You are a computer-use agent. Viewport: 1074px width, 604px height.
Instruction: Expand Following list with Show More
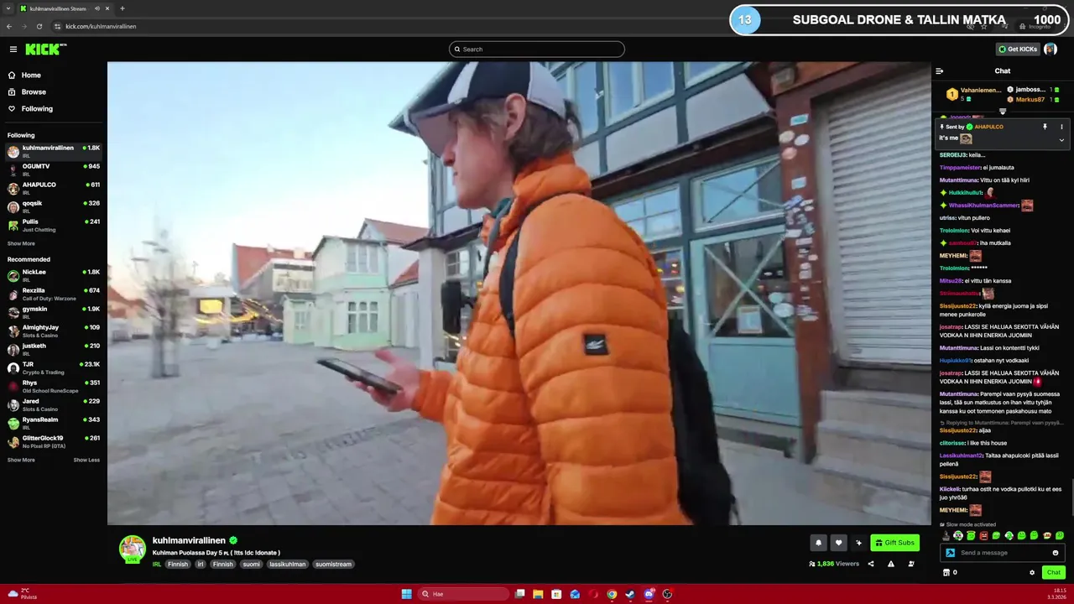pos(21,243)
